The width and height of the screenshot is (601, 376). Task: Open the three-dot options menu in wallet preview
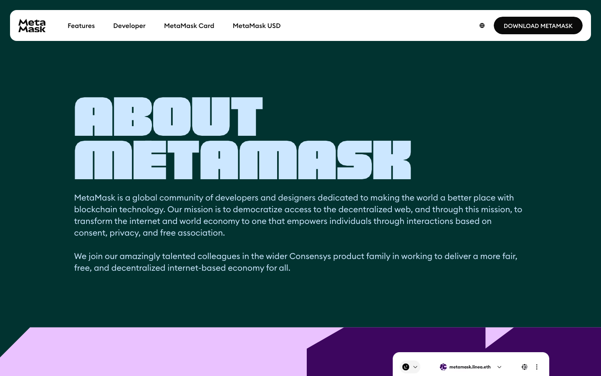click(537, 367)
